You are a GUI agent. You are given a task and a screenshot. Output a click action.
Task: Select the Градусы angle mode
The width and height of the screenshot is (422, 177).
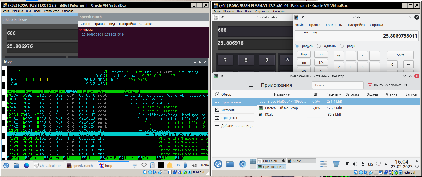tap(297, 46)
